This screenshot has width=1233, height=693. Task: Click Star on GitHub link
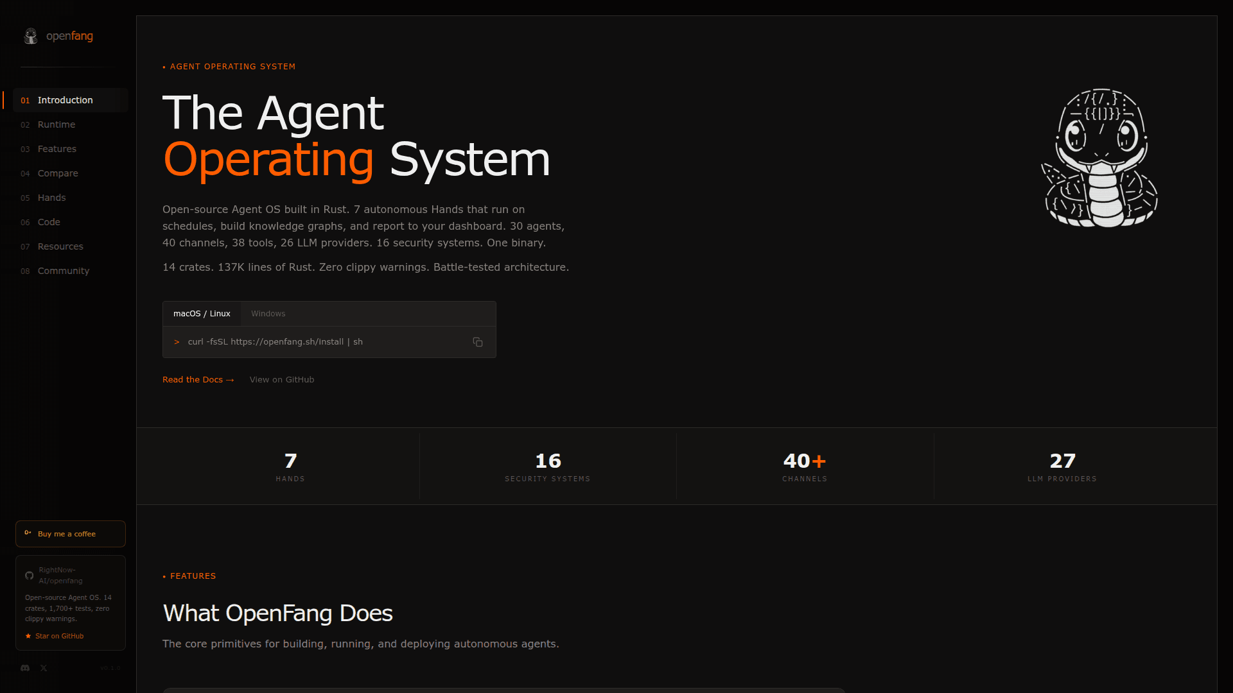pos(60,636)
